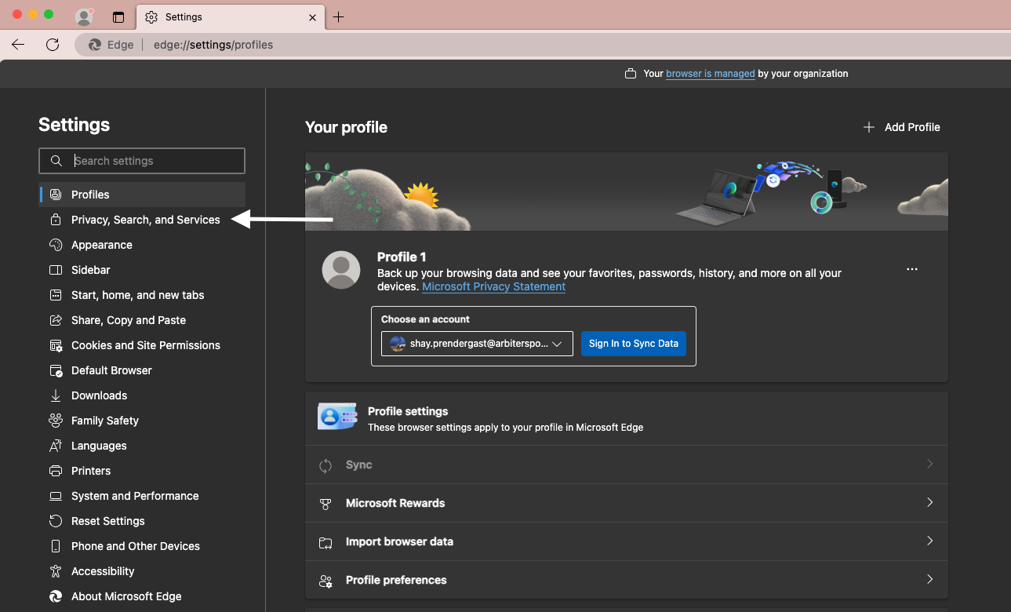Open the Choose an account dropdown
Image resolution: width=1011 pixels, height=612 pixels.
[x=477, y=344]
